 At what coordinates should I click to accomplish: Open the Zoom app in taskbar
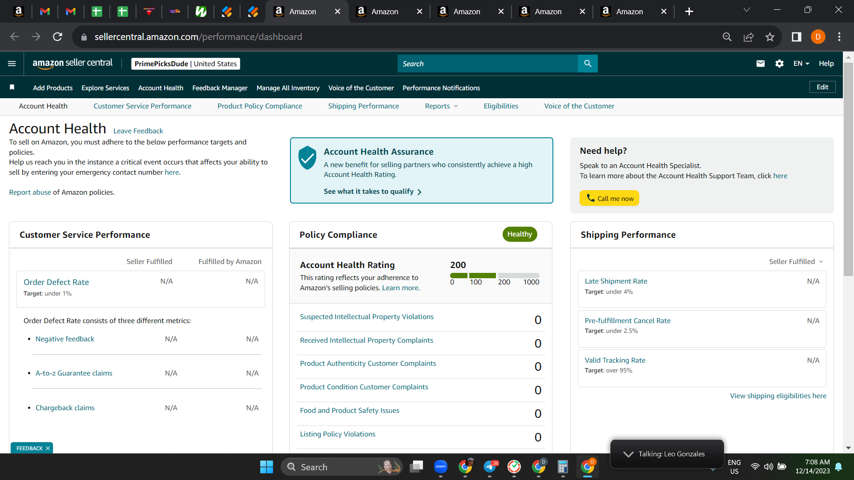(441, 467)
